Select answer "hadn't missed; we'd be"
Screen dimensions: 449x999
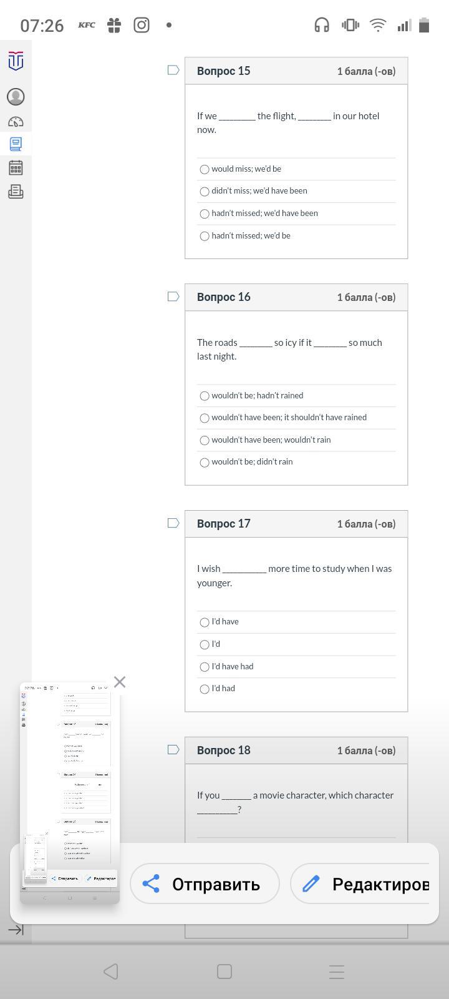(x=205, y=236)
